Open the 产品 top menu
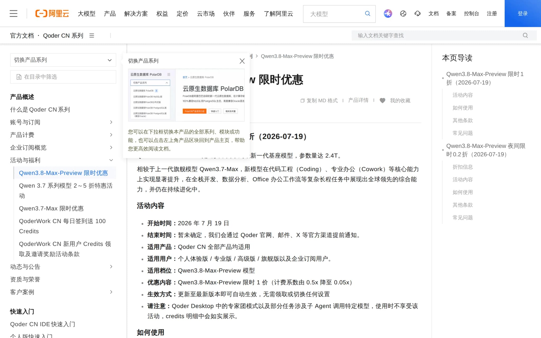The width and height of the screenshot is (541, 338). click(x=110, y=14)
